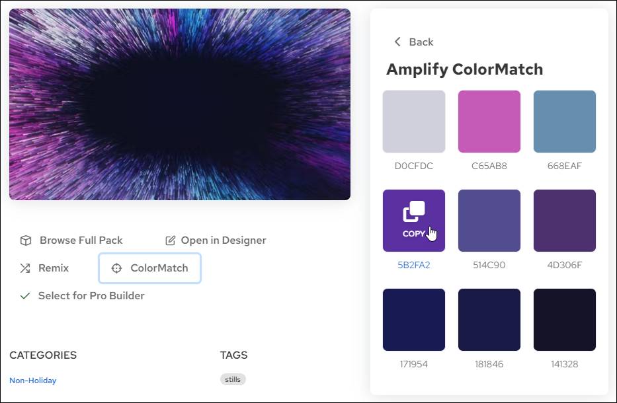Click the Back text label
The width and height of the screenshot is (617, 403).
pos(421,42)
